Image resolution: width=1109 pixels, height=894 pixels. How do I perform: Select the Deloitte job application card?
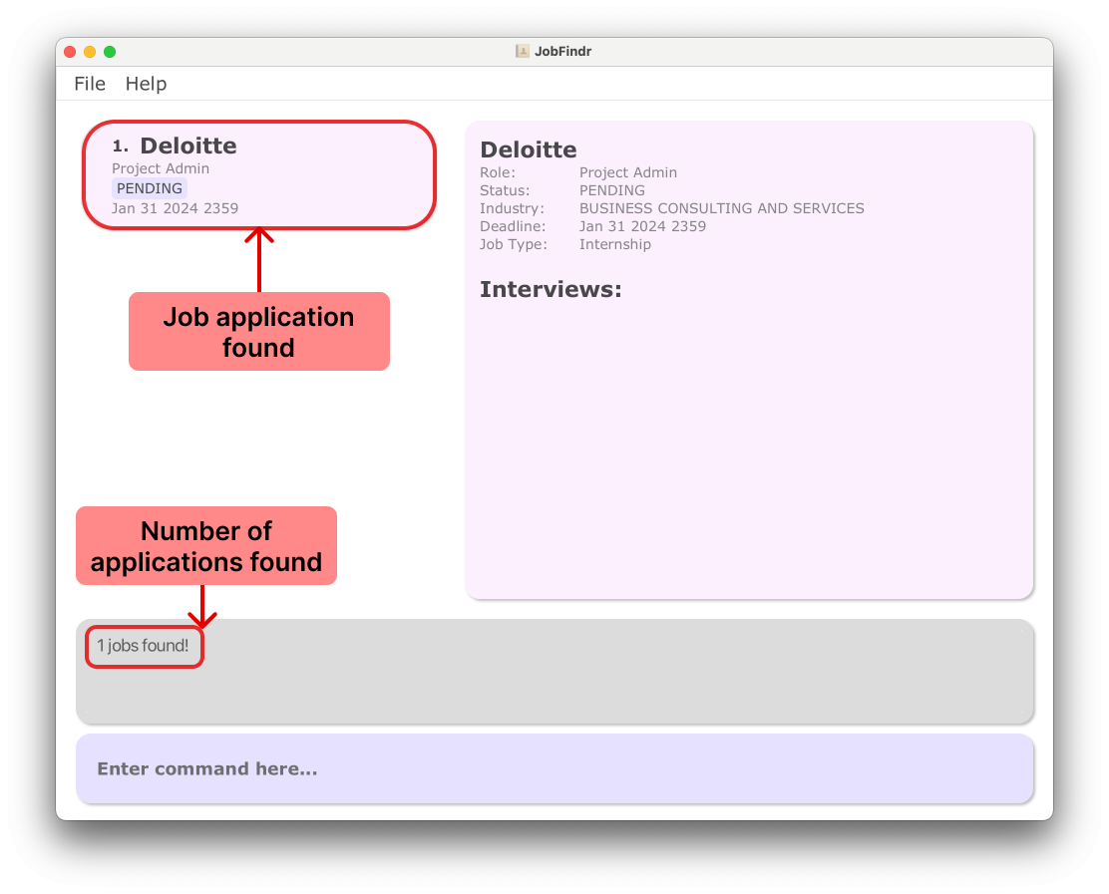pyautogui.click(x=259, y=174)
